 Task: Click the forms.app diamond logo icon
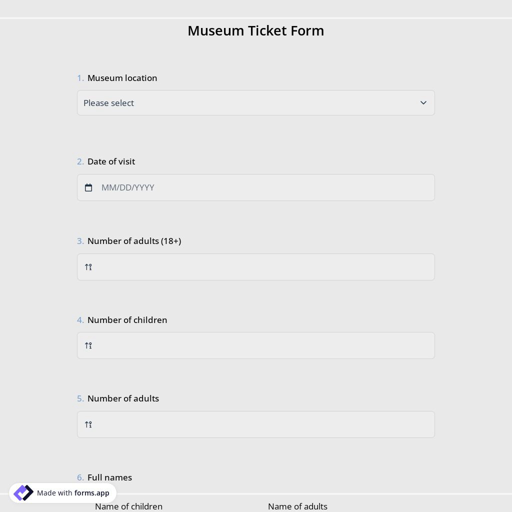[23, 493]
